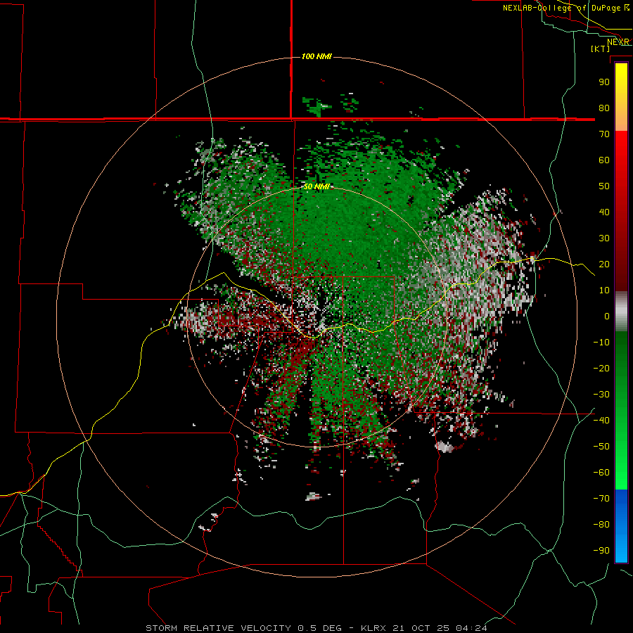The image size is (633, 633).
Task: Click the 0 value on the velocity scale
Action: pos(607,316)
